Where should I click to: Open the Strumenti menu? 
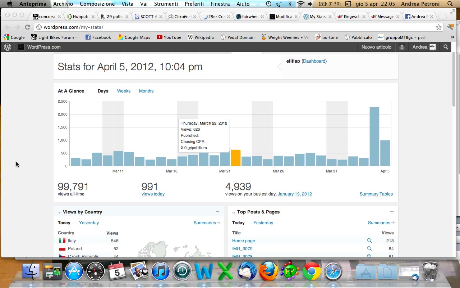click(166, 4)
